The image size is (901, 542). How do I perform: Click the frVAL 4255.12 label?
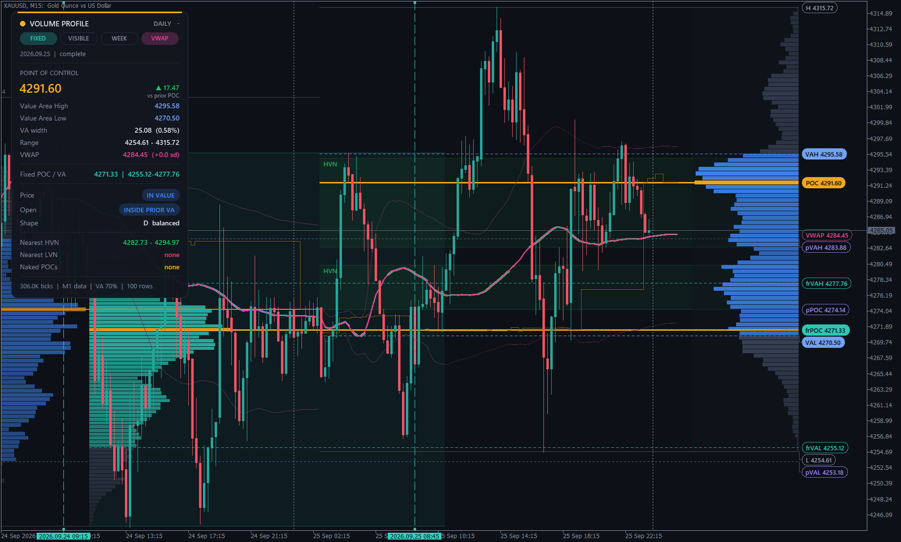pos(825,448)
